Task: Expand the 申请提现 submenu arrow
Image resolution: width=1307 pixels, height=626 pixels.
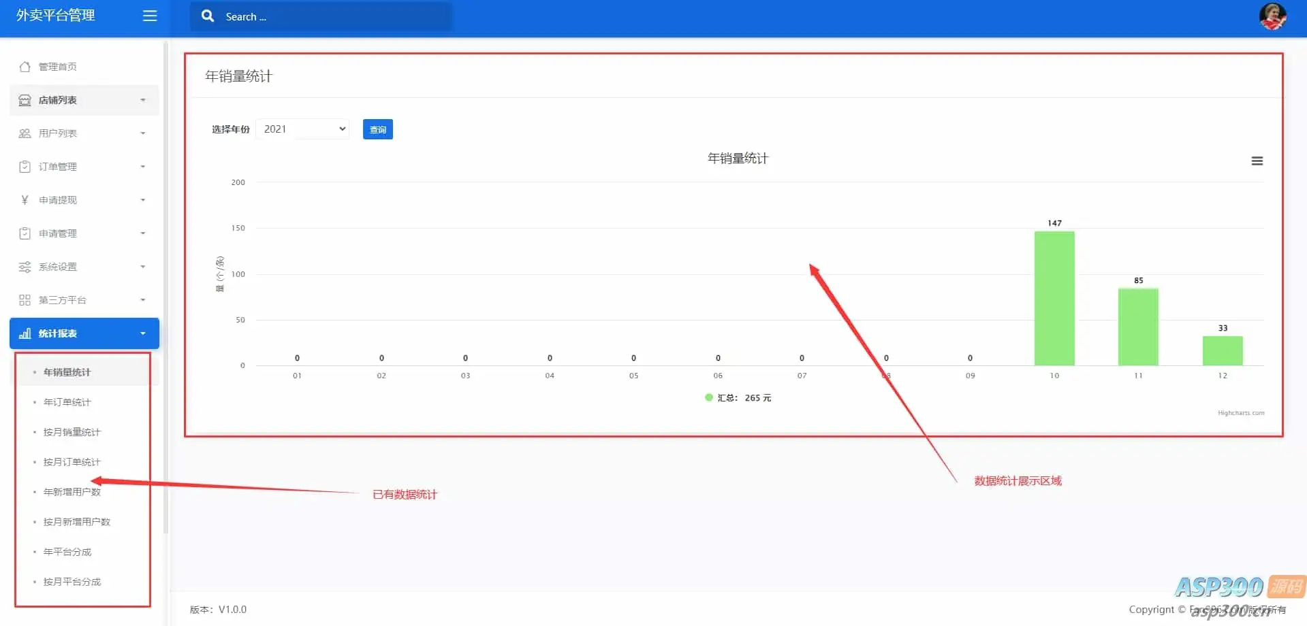Action: [x=143, y=200]
